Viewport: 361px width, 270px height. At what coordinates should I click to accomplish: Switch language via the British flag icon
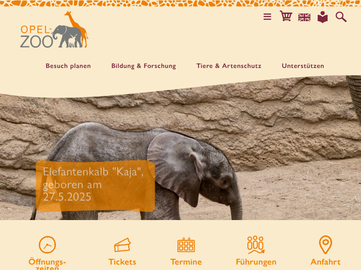pos(304,18)
